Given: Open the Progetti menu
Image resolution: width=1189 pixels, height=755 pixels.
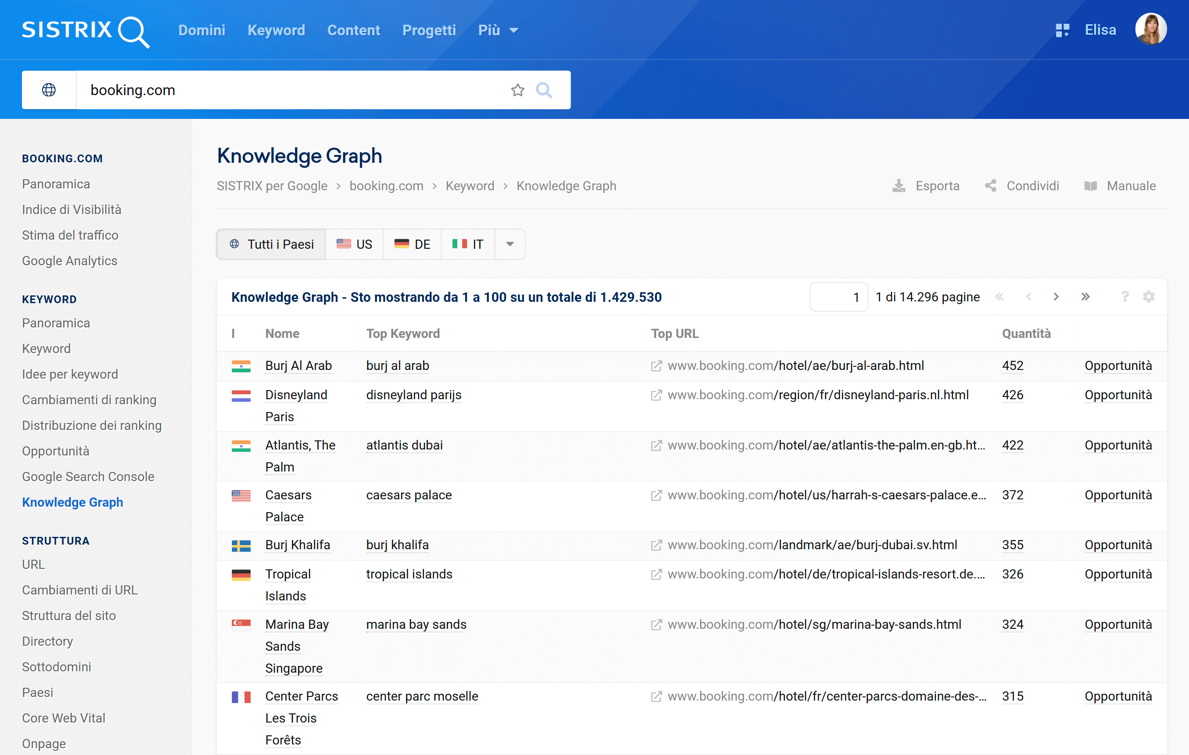Looking at the screenshot, I should tap(429, 30).
